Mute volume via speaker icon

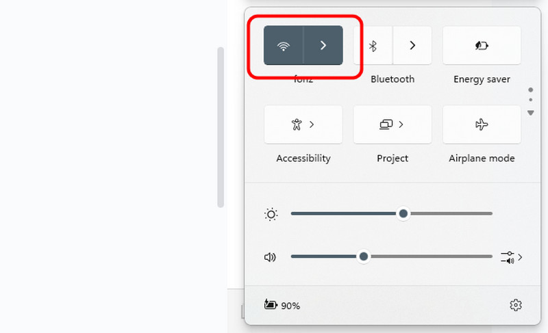click(x=270, y=257)
